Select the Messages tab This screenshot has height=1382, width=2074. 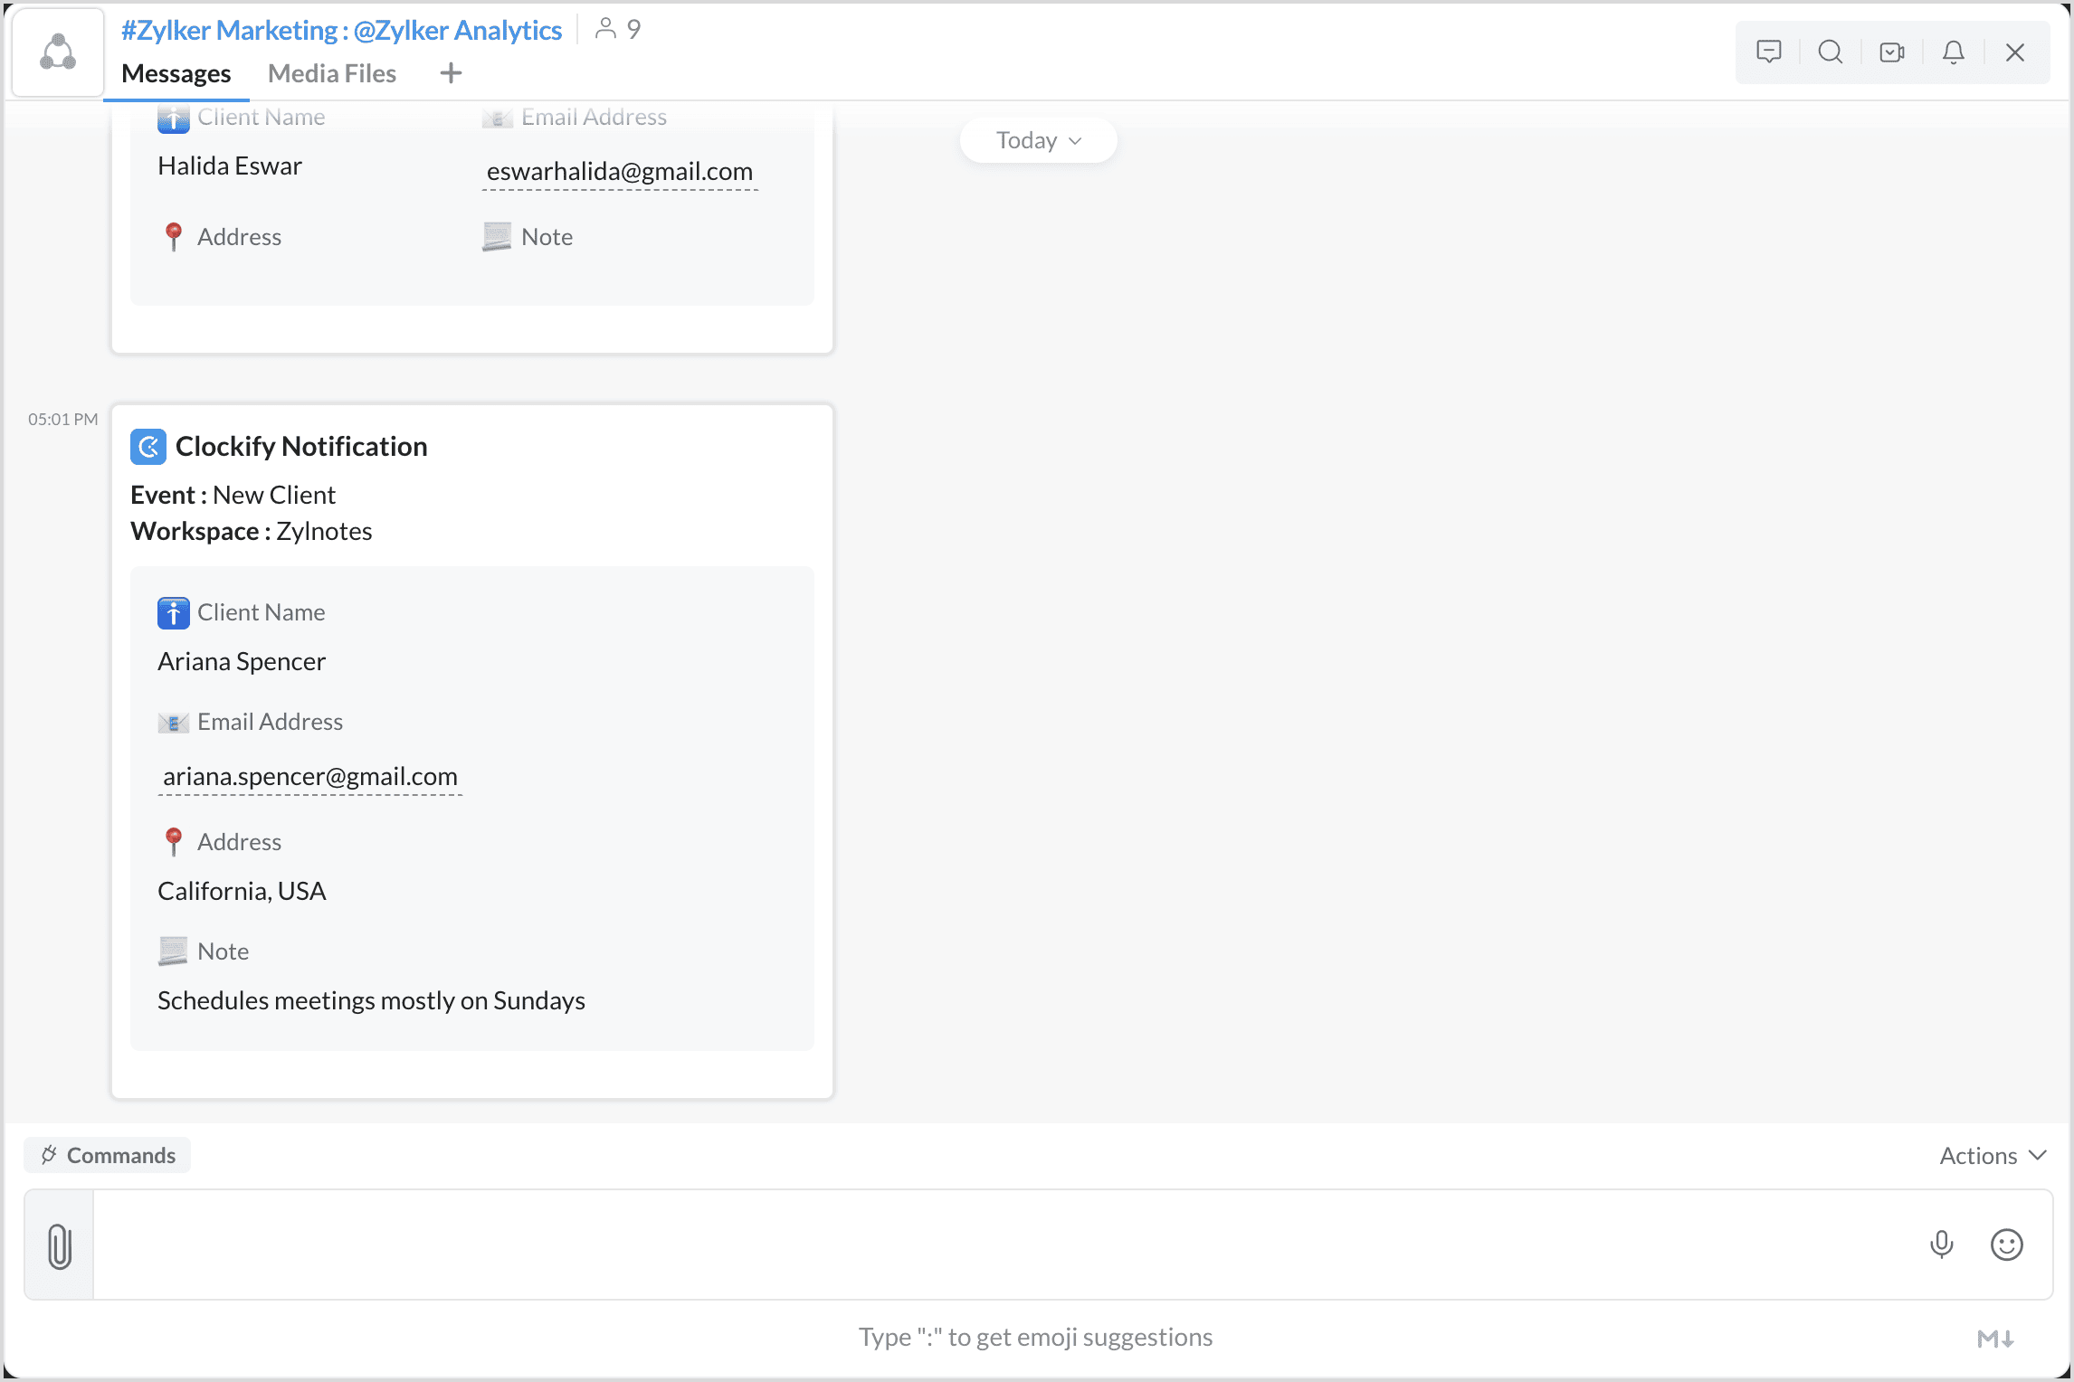tap(176, 73)
